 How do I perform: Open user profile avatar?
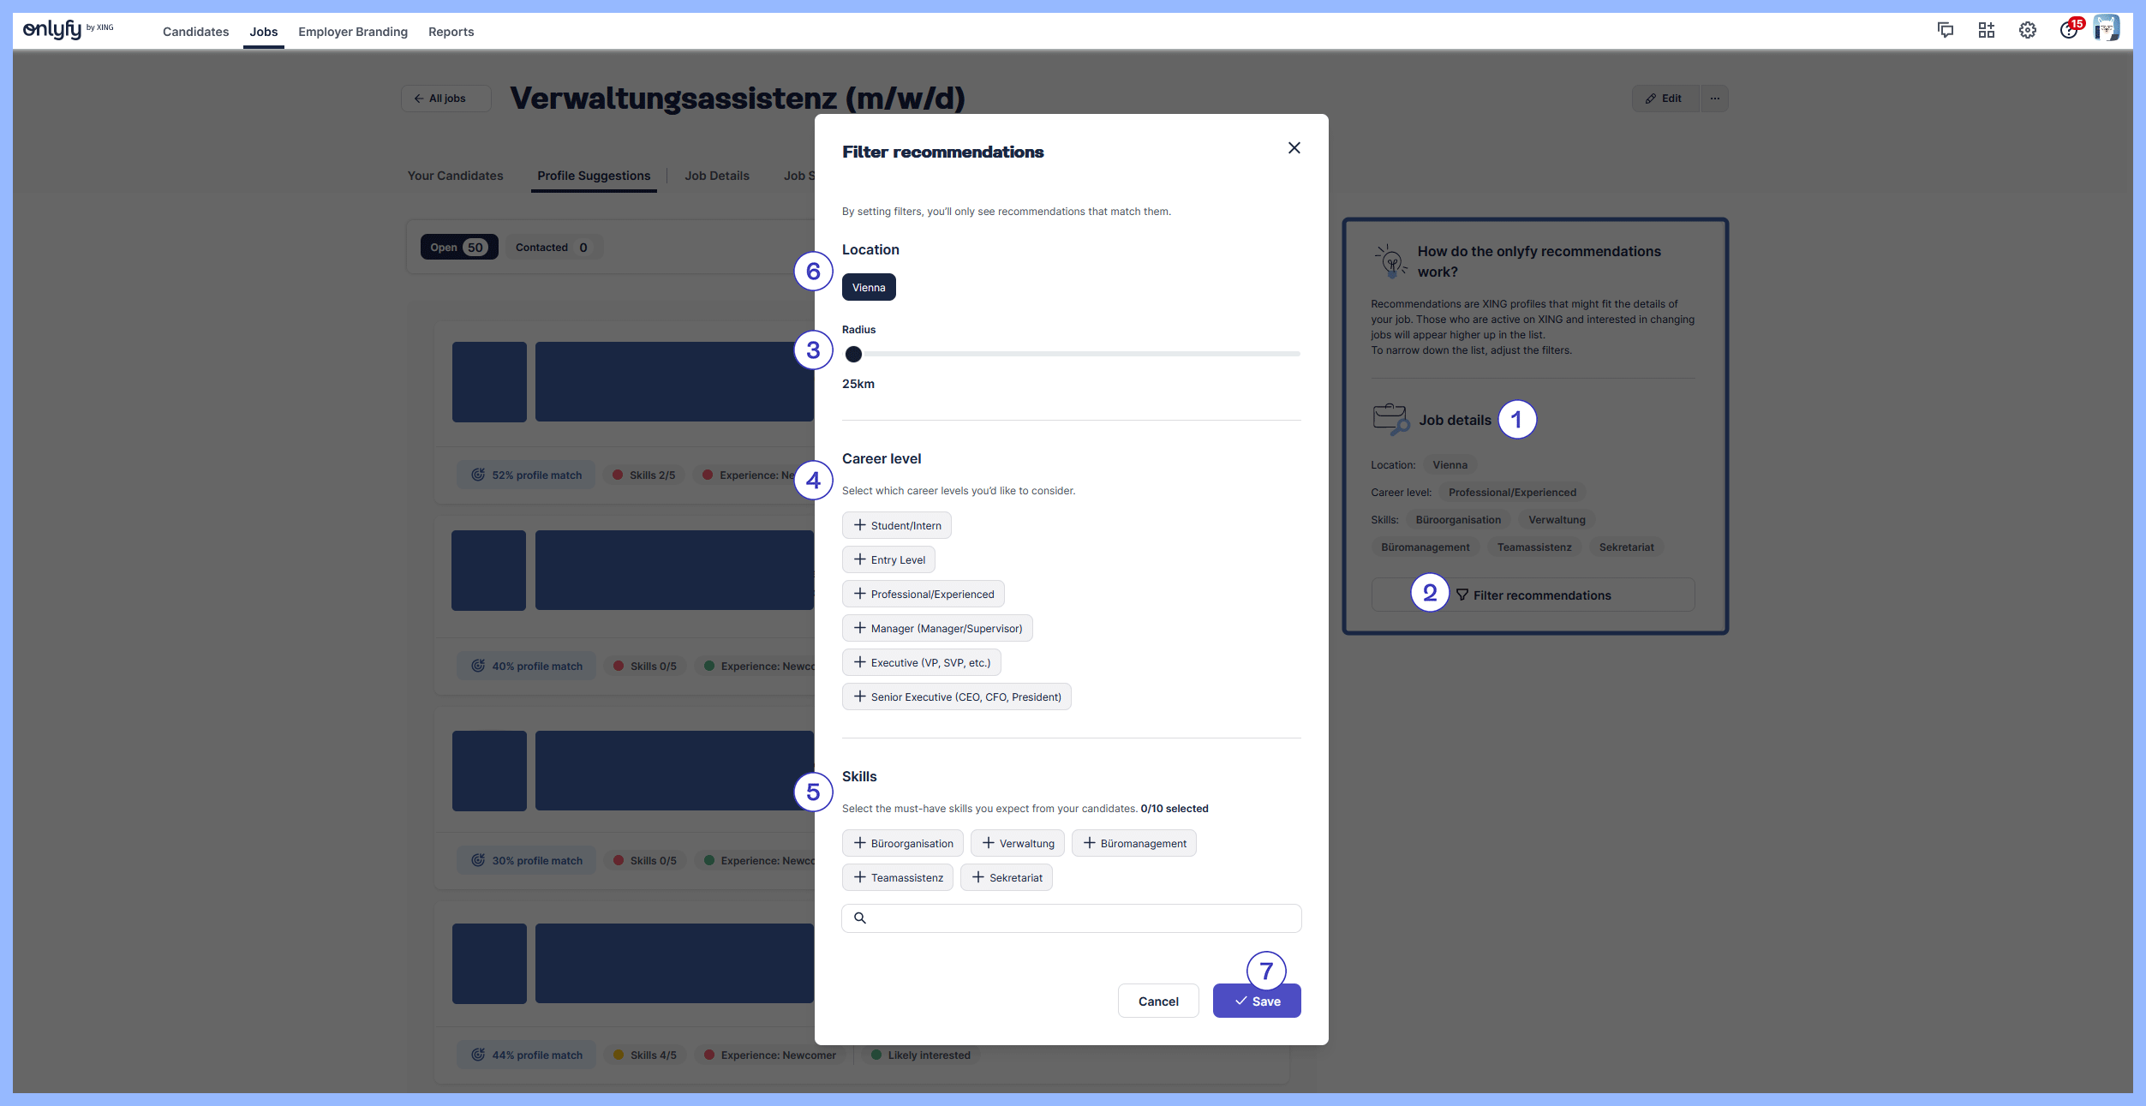coord(2107,28)
